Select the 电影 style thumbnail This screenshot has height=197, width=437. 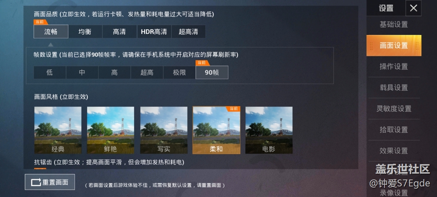269,130
